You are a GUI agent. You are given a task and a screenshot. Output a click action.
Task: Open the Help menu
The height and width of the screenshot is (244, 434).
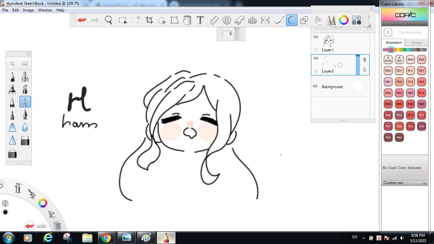tap(60, 10)
